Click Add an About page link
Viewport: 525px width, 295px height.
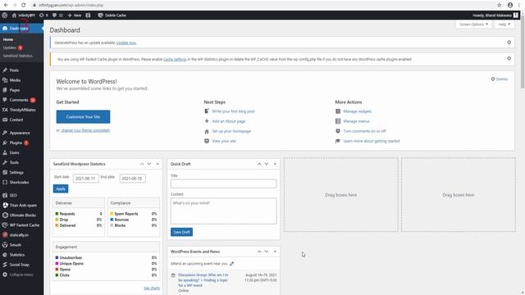229,121
